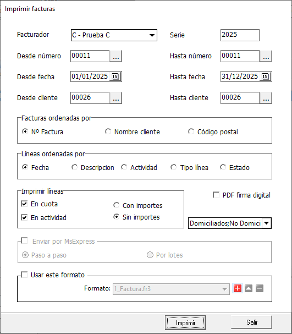Browse invoices with Hasta número ellipsis button
Screen dimensions: 292x334
point(266,56)
